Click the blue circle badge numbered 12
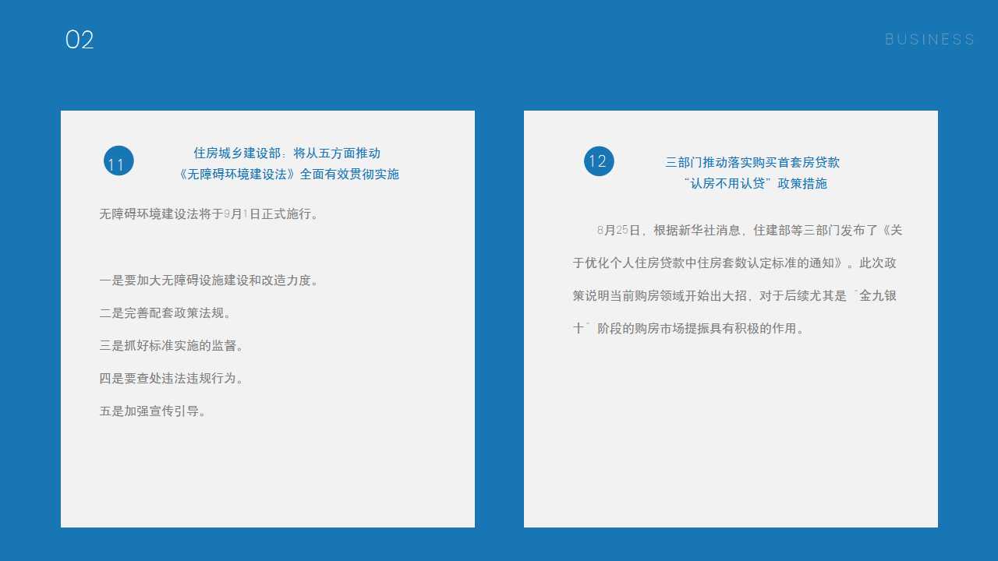998x561 pixels. 599,161
